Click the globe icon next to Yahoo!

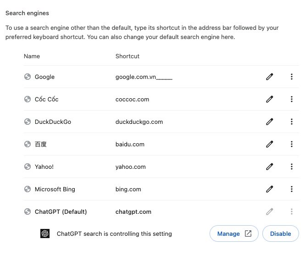pyautogui.click(x=28, y=167)
